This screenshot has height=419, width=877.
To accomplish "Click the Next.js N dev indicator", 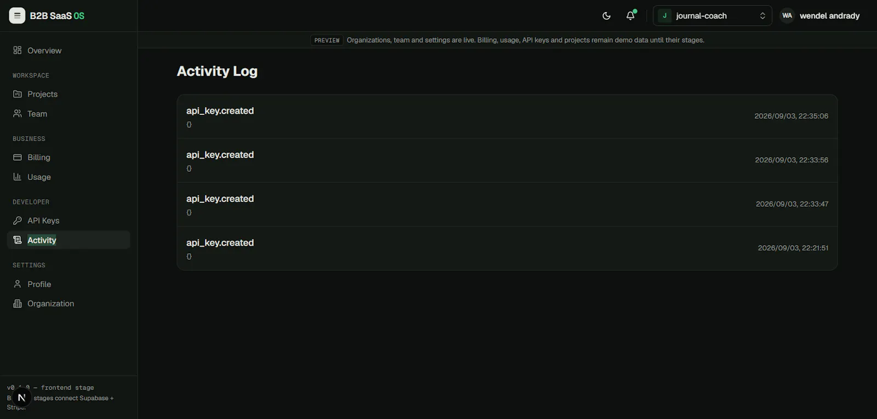I will pos(21,398).
